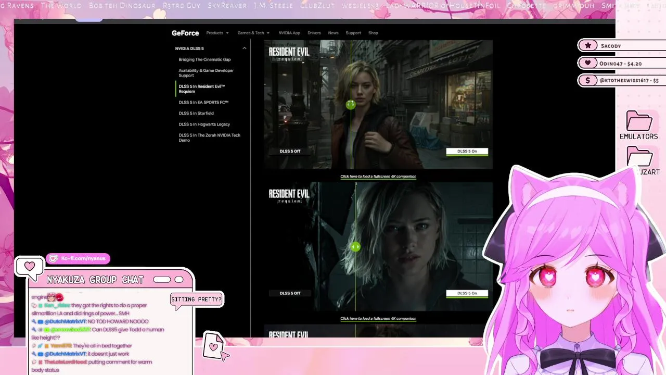666x375 pixels.
Task: Go to the Drivers page
Action: 314,33
